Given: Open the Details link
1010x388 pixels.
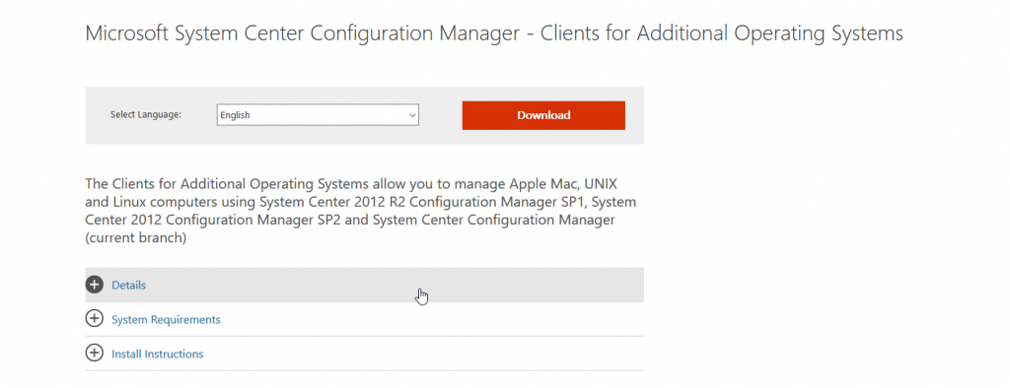Looking at the screenshot, I should [x=129, y=285].
